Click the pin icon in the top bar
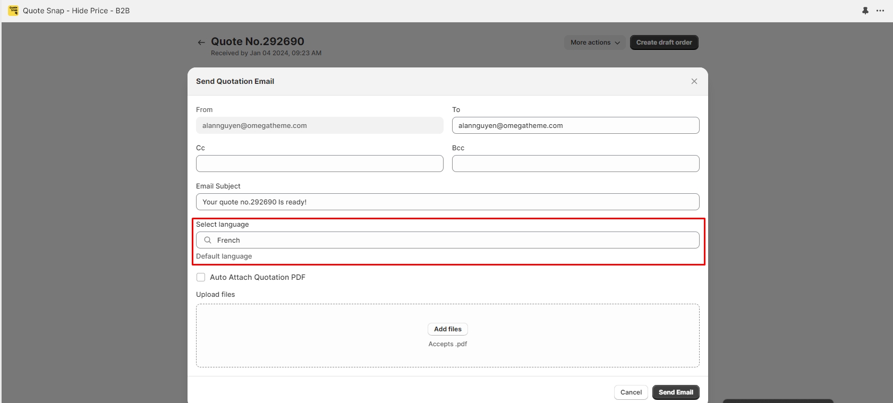The width and height of the screenshot is (893, 403). (x=865, y=11)
